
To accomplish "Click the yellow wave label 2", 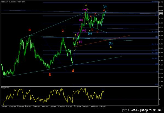I will pyautogui.click(x=78, y=43).
